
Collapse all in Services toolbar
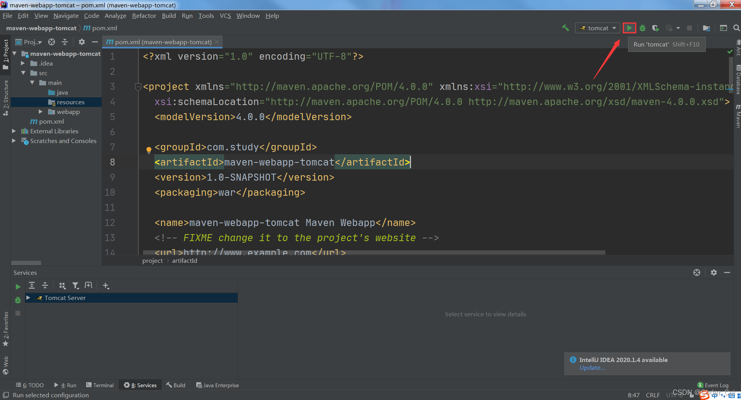[x=45, y=286]
